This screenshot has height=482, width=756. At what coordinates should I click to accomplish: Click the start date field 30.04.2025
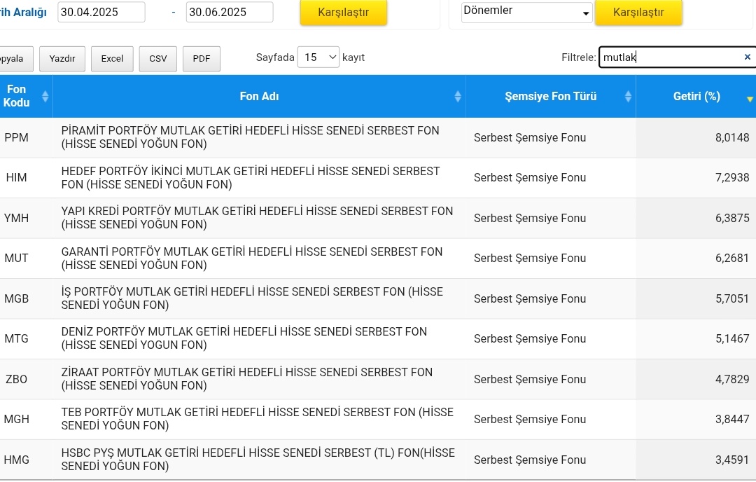101,12
